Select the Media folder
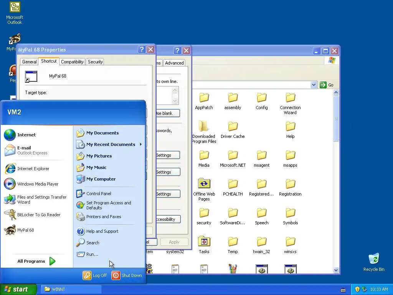 pyautogui.click(x=204, y=159)
